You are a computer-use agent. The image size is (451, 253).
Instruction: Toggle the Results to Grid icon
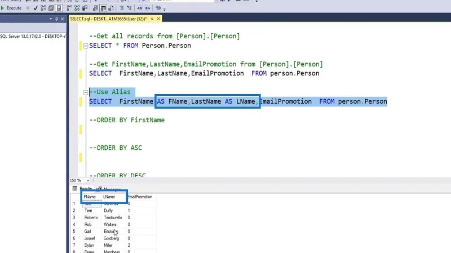pyautogui.click(x=103, y=8)
